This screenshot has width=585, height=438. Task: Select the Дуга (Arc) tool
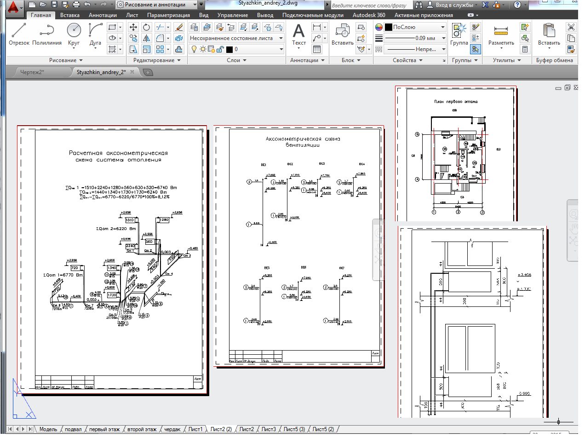(x=95, y=34)
